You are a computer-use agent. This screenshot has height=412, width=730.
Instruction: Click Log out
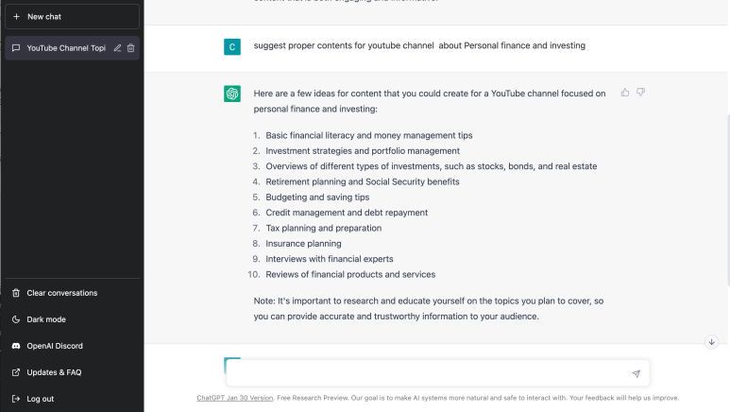(x=41, y=399)
